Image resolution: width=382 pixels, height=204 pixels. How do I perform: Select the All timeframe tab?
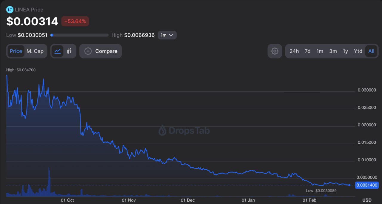pyautogui.click(x=371, y=51)
